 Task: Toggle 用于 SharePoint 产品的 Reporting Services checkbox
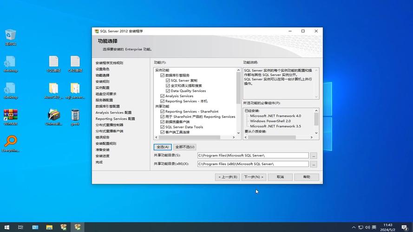coord(162,116)
